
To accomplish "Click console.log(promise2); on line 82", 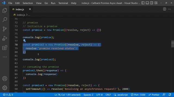I will 39,59.
